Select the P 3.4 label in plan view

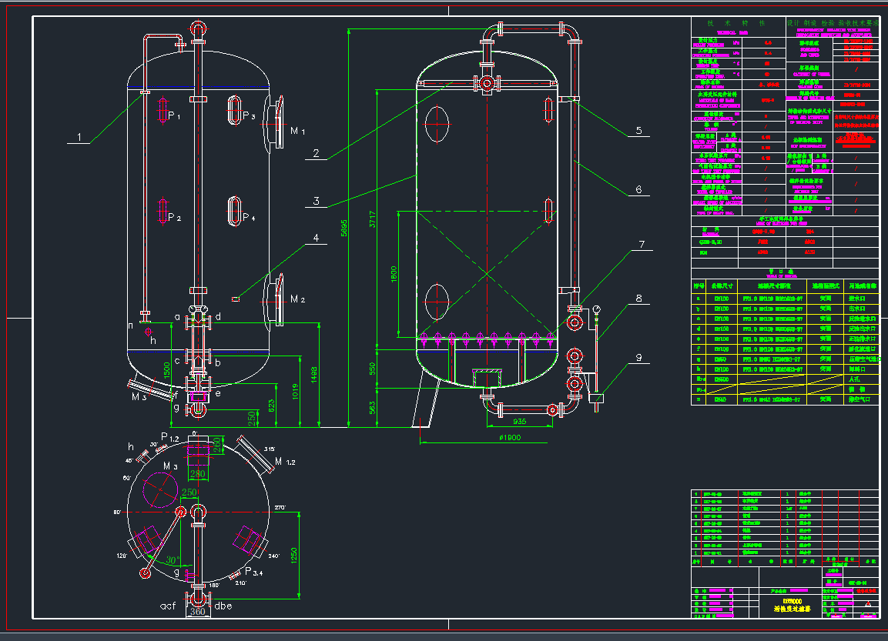[x=255, y=570]
